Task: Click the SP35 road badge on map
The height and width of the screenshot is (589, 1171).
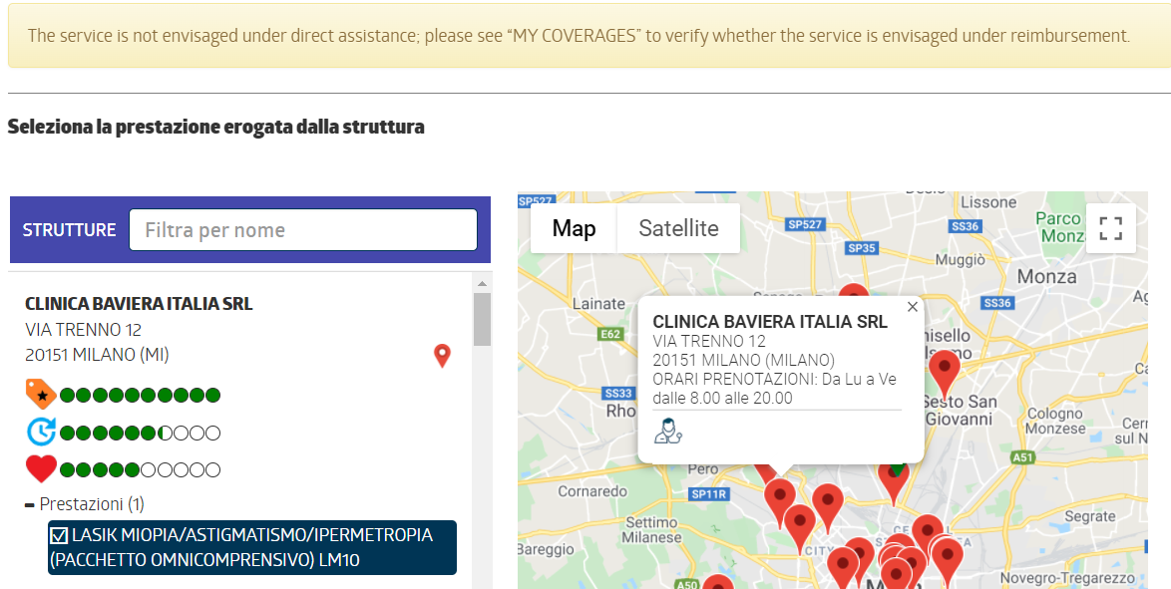Action: coord(862,248)
